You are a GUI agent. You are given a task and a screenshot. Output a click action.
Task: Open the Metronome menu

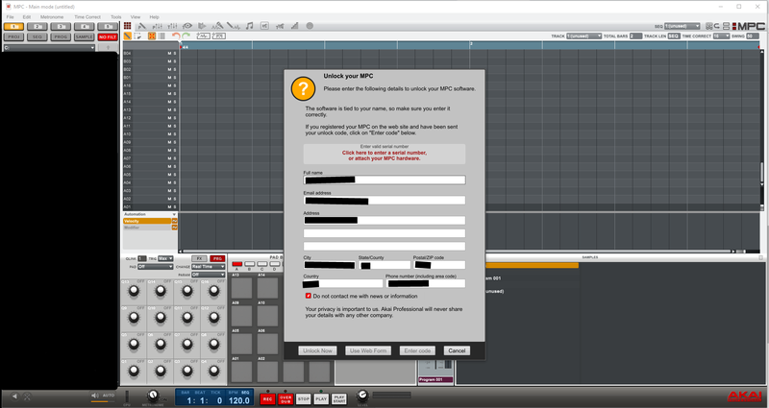pos(52,16)
